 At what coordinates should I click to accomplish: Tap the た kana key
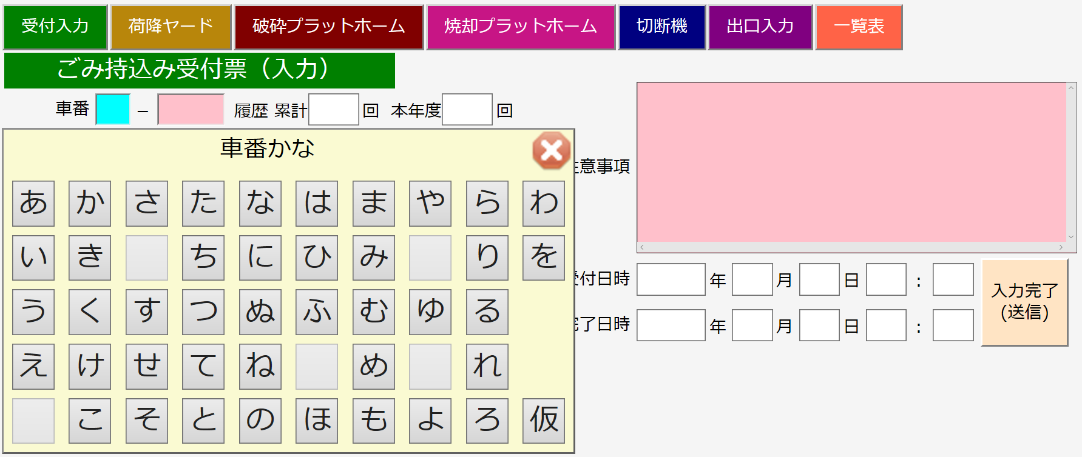[x=203, y=203]
